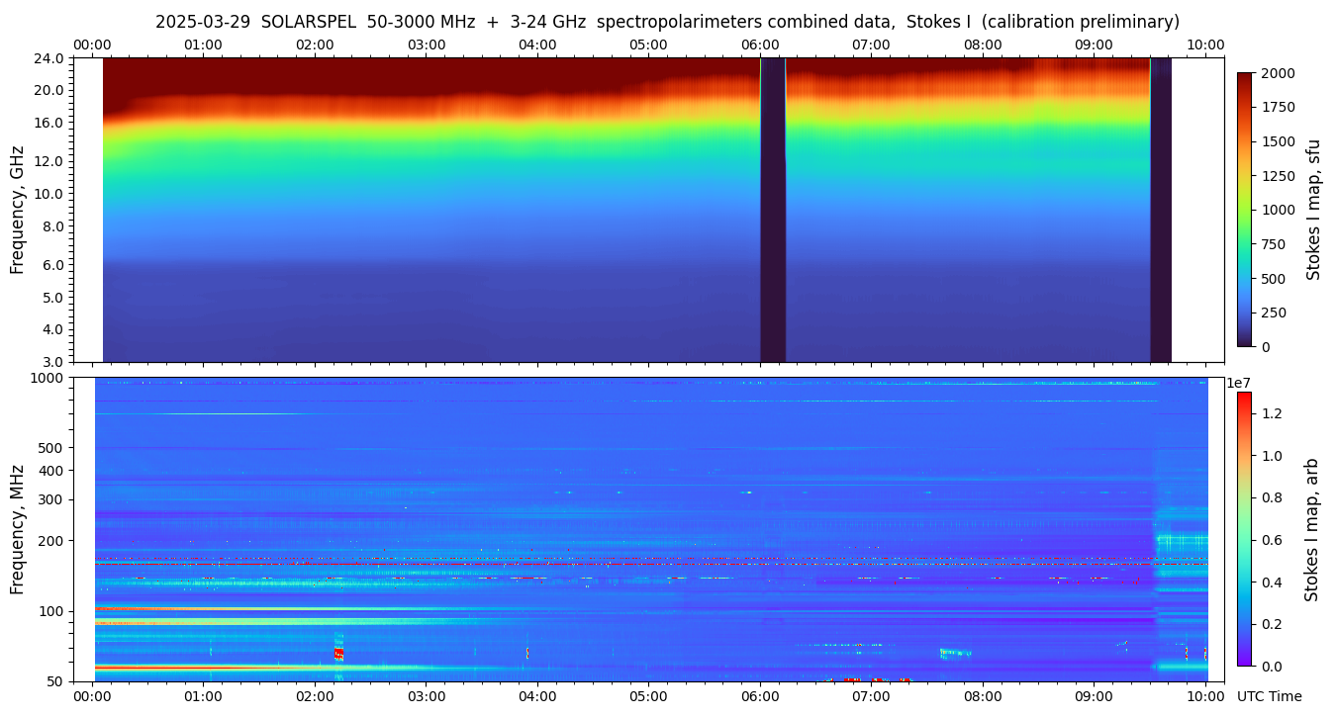Click the 10:00 tick label on bottom axis
This screenshot has width=1336, height=717.
coord(1204,696)
